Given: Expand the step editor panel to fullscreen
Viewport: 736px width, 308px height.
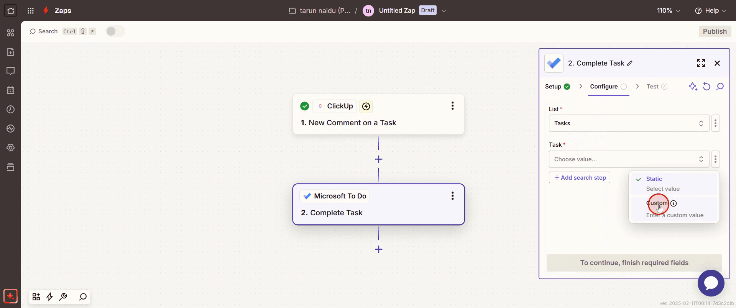Looking at the screenshot, I should click(701, 63).
